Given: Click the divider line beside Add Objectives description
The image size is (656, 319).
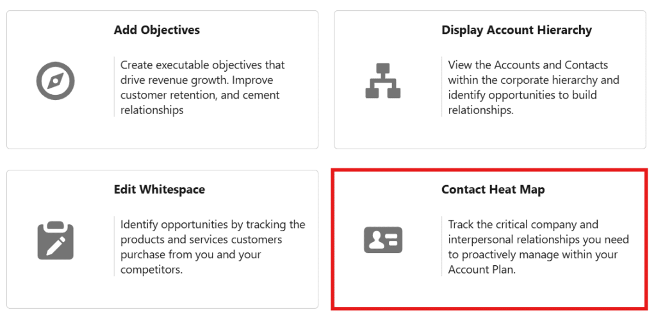Looking at the screenshot, I should pos(114,88).
